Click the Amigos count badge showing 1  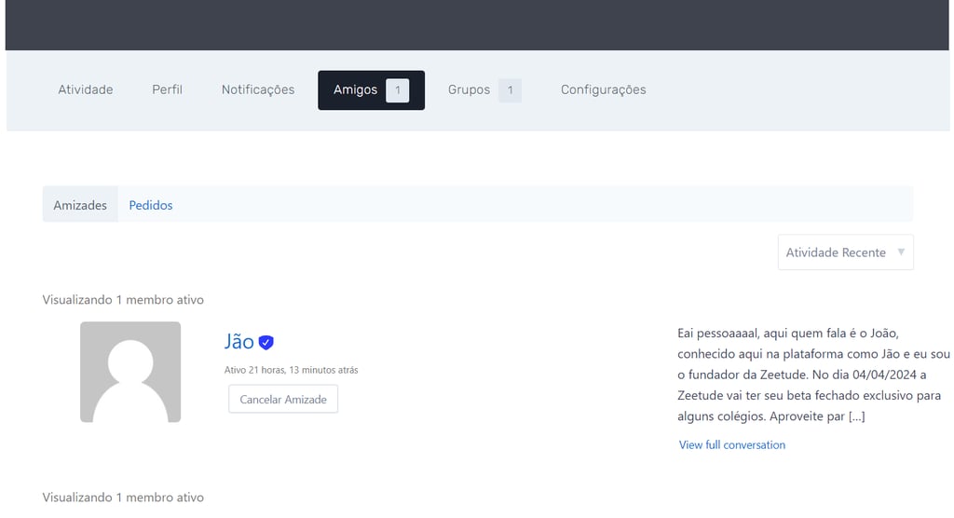pyautogui.click(x=397, y=90)
